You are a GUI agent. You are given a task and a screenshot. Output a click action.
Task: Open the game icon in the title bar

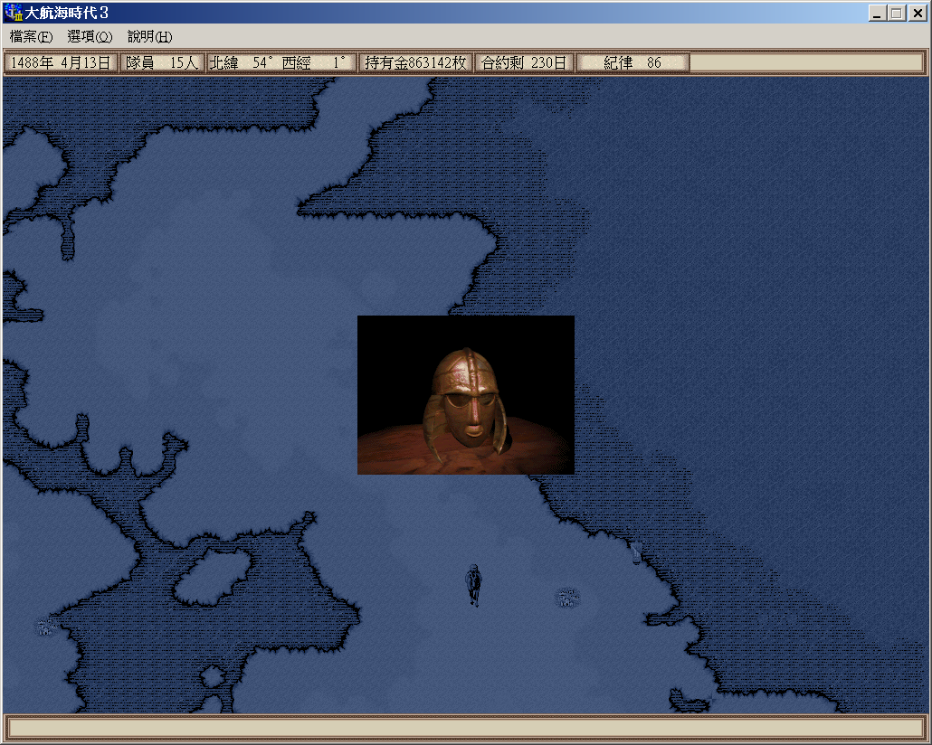point(14,13)
